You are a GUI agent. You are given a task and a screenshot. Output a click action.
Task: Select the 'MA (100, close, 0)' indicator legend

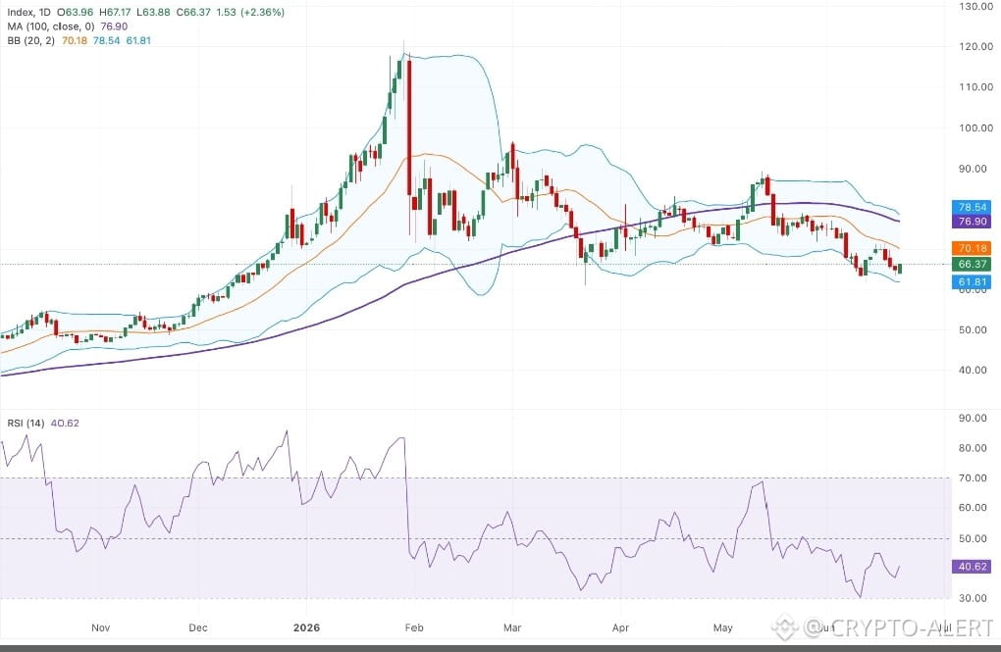[x=51, y=26]
